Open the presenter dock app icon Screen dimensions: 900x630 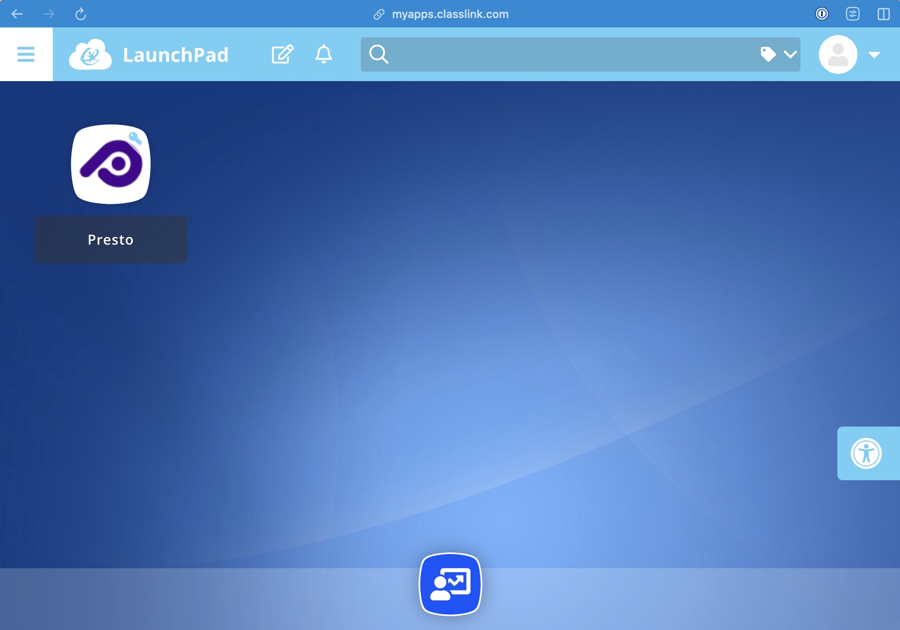pyautogui.click(x=450, y=584)
